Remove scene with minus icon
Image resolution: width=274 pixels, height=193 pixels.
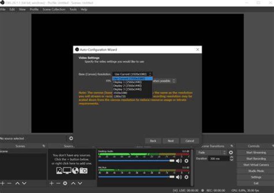click(10, 183)
